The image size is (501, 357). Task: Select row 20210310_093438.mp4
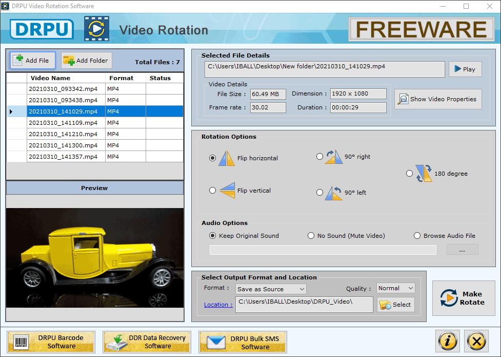coord(95,100)
